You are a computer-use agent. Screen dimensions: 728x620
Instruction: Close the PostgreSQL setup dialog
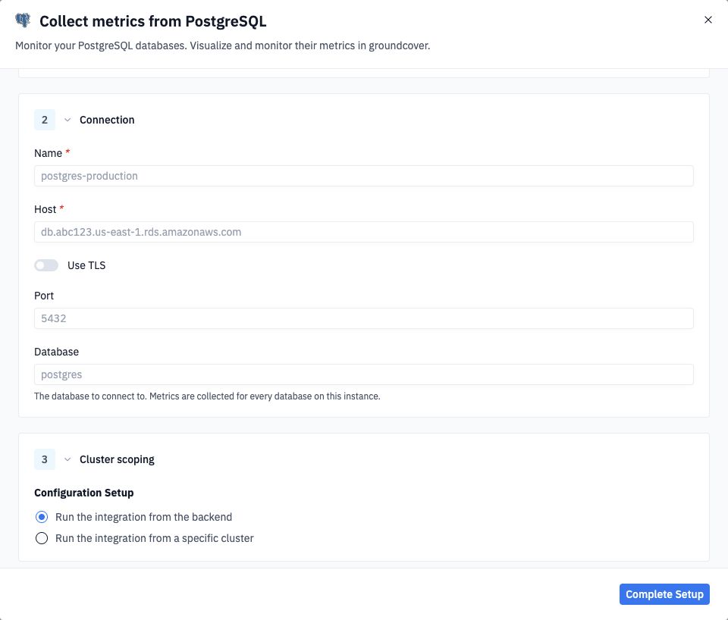(708, 20)
